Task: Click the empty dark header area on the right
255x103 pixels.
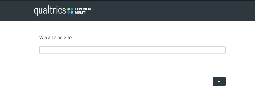Action: [x=179, y=11]
